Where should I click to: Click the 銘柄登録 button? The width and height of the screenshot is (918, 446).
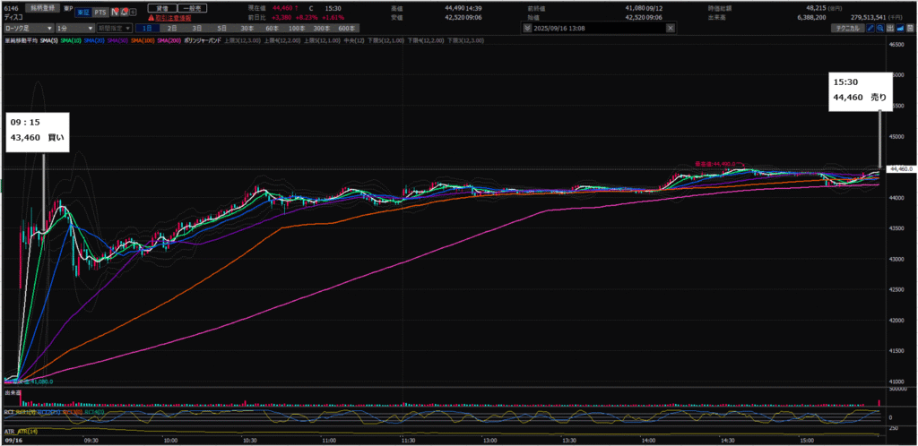pyautogui.click(x=42, y=8)
